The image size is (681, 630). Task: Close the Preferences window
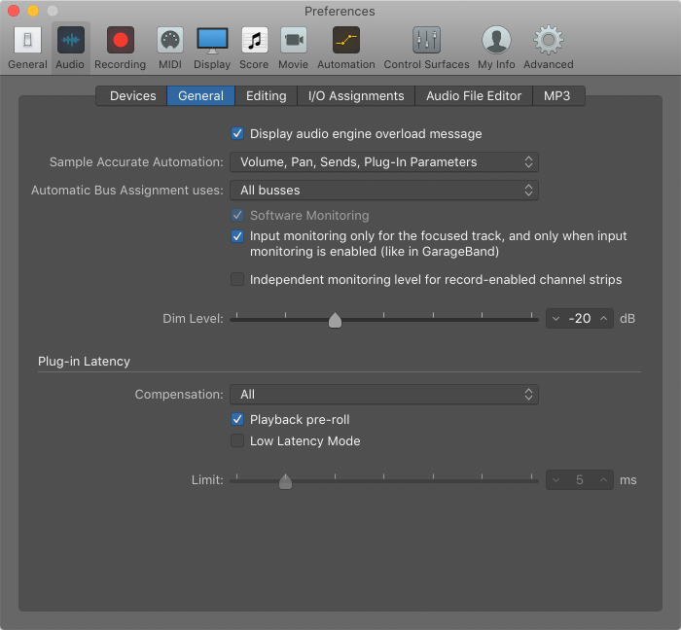(x=14, y=11)
